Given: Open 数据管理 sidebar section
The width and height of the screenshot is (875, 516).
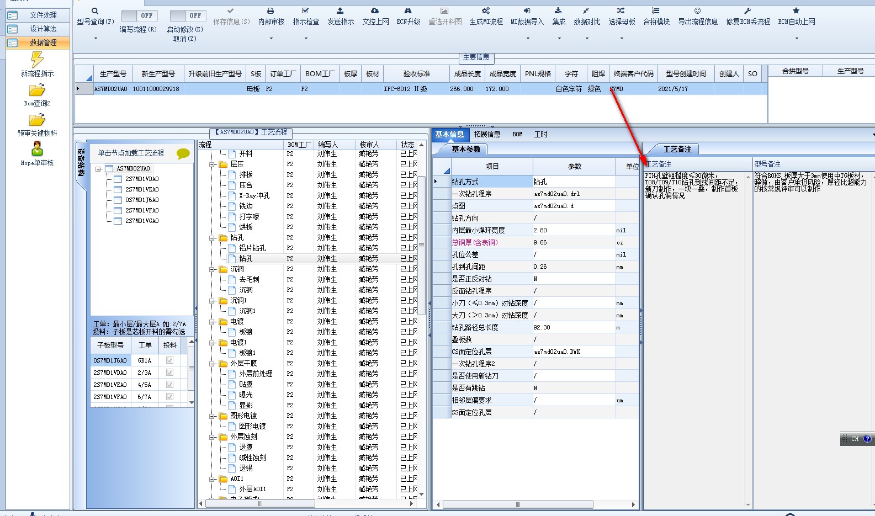Looking at the screenshot, I should 38,42.
